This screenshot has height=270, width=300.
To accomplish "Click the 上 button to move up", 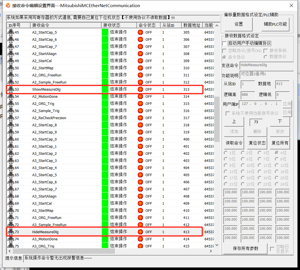I will click(x=234, y=121).
